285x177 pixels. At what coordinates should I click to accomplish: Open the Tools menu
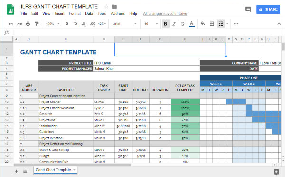(102, 13)
